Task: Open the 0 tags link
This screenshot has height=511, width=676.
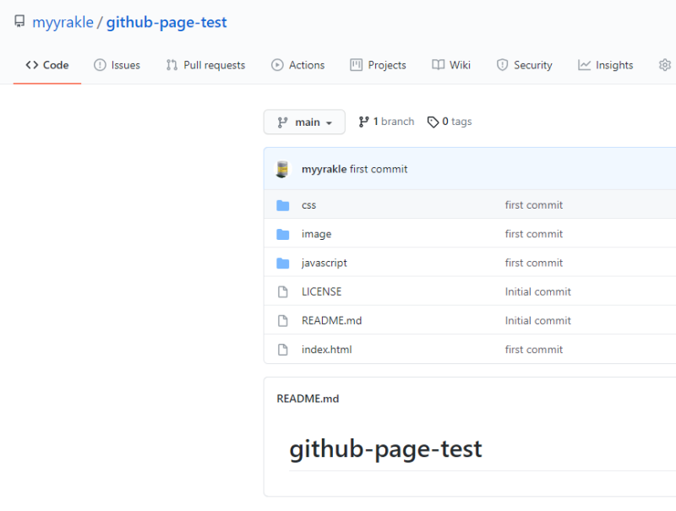Action: 450,122
